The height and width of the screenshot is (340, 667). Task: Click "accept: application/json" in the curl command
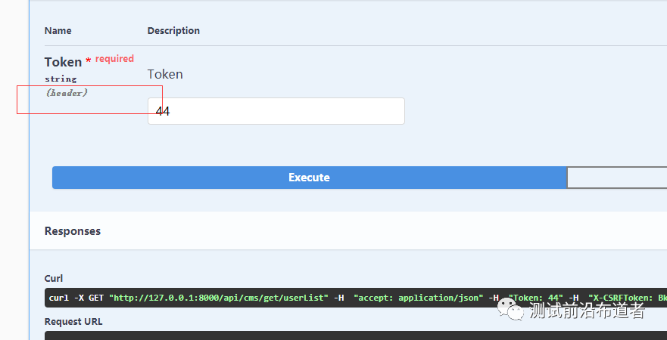(x=418, y=298)
